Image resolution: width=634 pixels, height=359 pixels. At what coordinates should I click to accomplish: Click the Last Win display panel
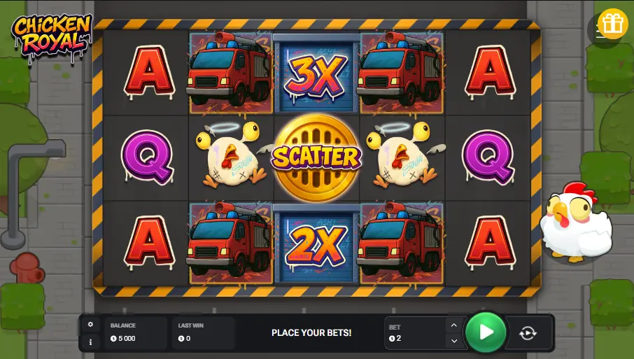pyautogui.click(x=204, y=332)
